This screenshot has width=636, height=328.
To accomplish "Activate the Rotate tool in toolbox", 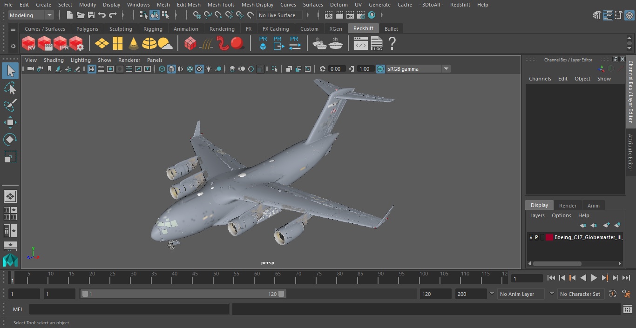I will click(10, 140).
